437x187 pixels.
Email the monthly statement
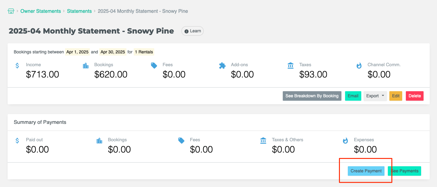point(353,96)
